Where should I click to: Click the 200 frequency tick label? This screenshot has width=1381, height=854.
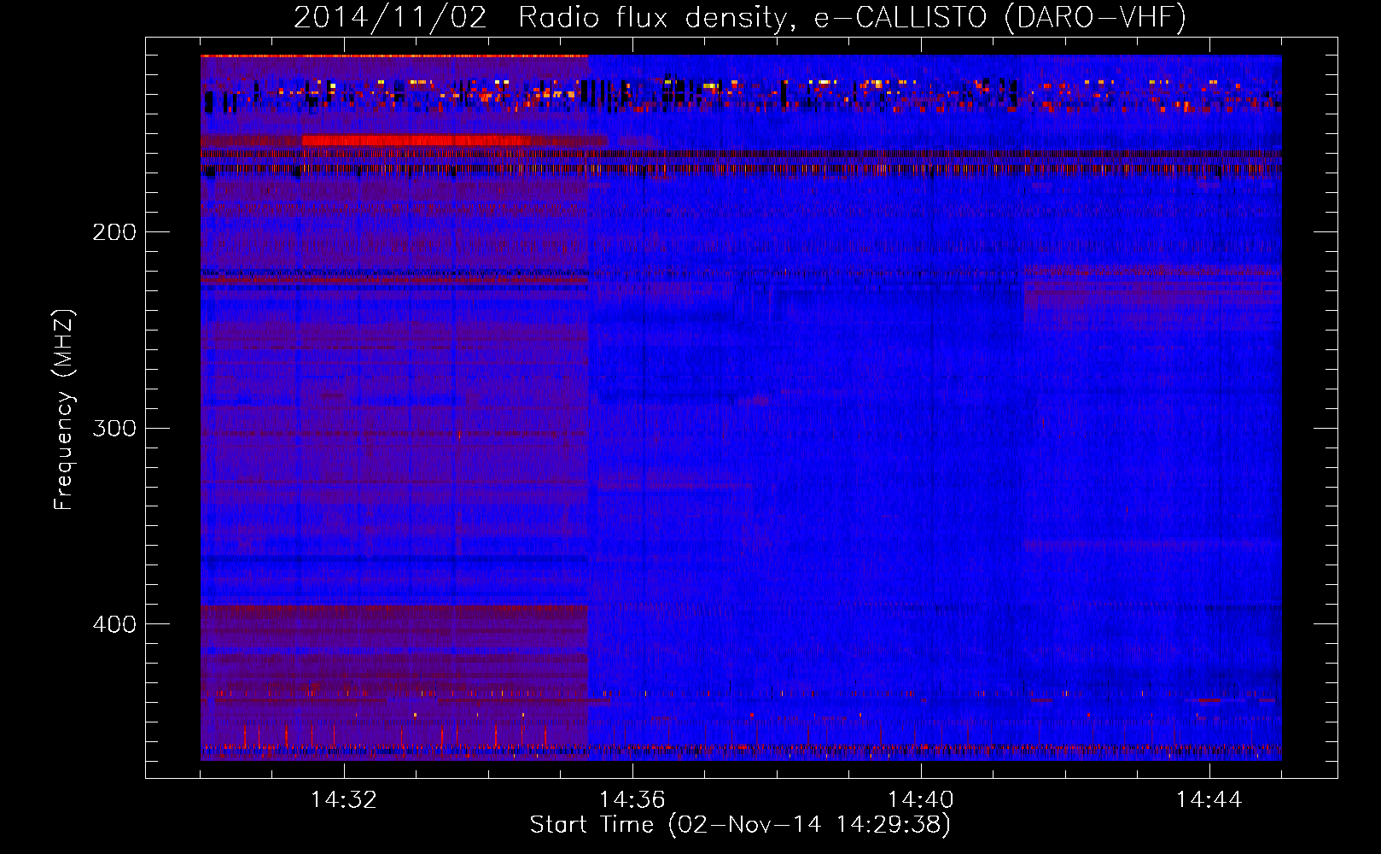point(114,232)
